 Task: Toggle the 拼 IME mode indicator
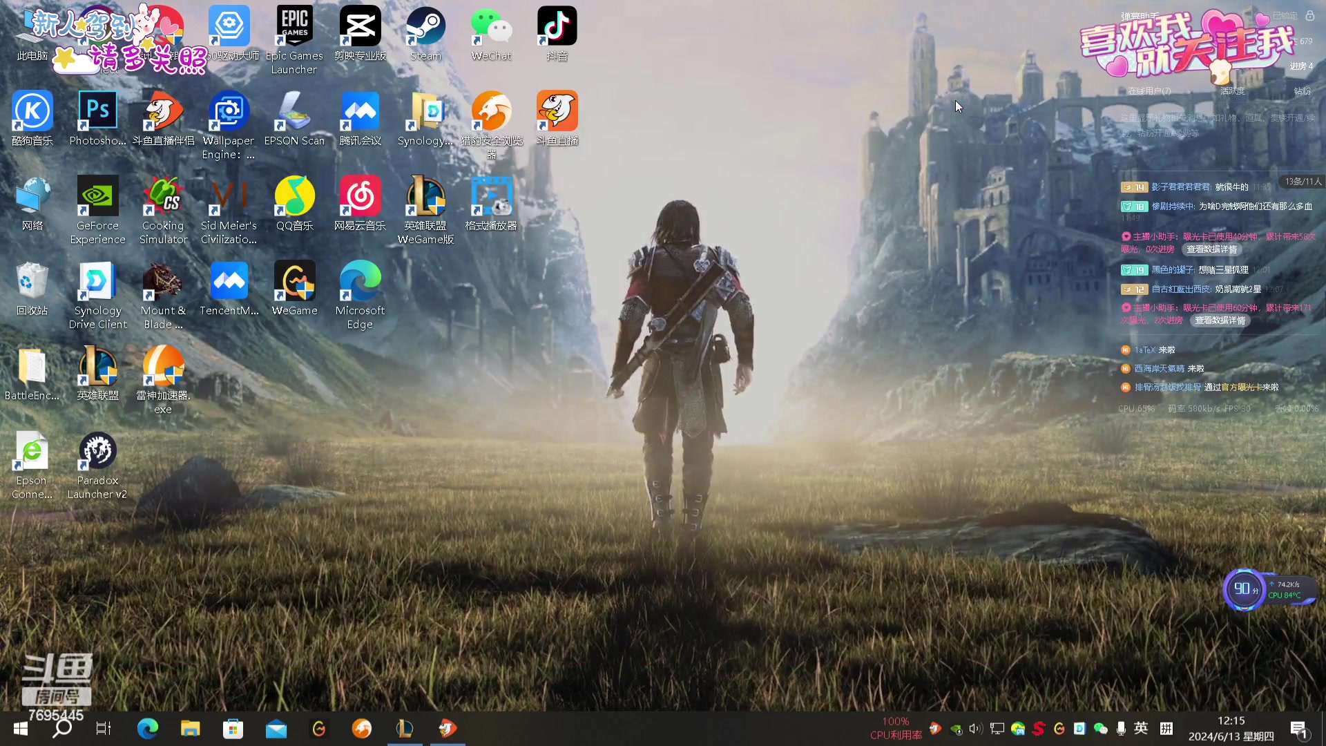tap(1166, 728)
